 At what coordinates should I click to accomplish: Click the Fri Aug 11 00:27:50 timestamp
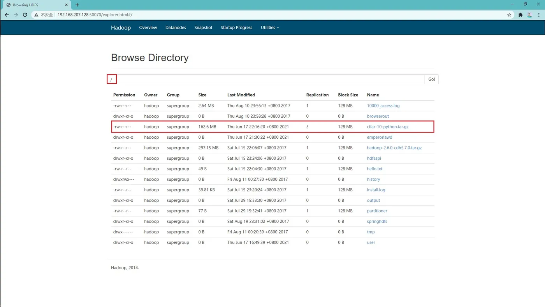tap(257, 179)
